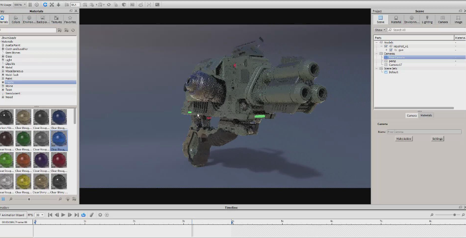The height and width of the screenshot is (238, 466).
Task: Expand the Cloth and Leather folder
Action: click(3, 49)
